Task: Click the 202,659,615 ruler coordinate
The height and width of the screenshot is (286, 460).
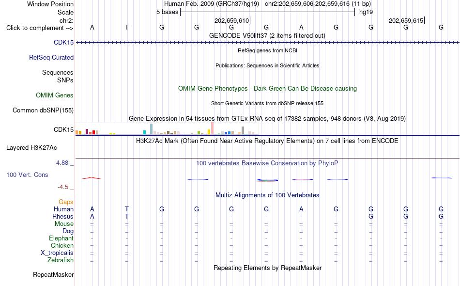Action: pos(406,20)
